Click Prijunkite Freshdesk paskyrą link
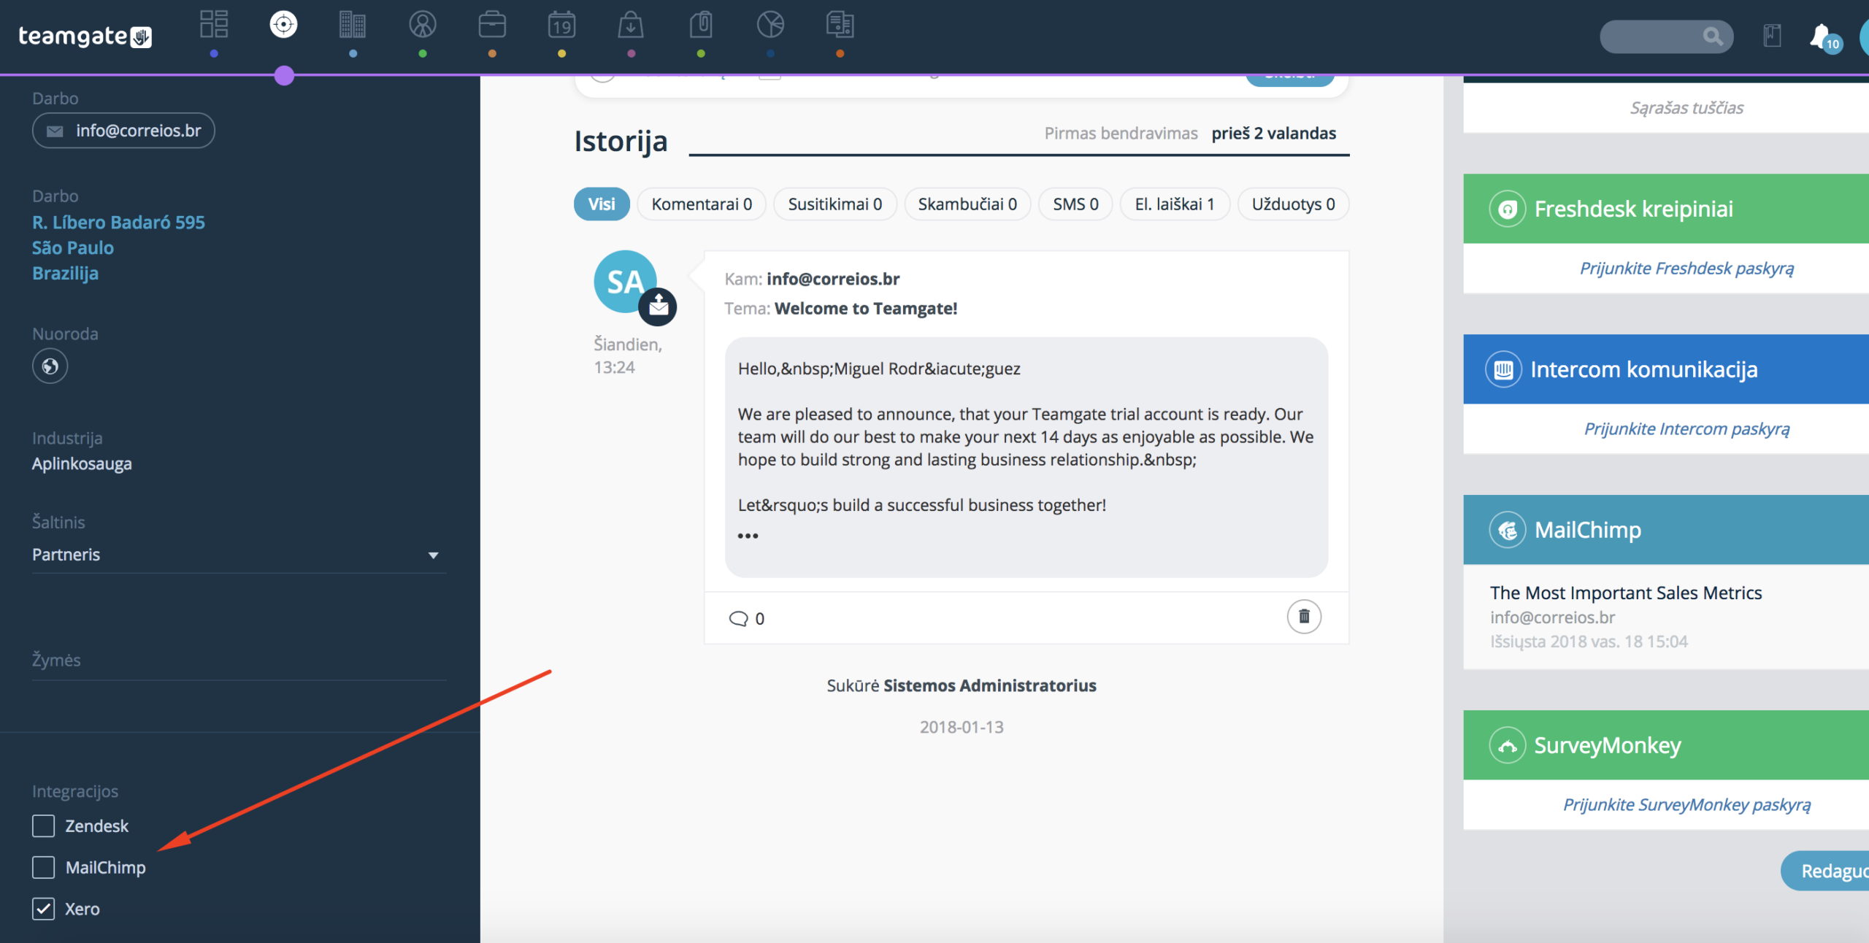 (x=1686, y=269)
